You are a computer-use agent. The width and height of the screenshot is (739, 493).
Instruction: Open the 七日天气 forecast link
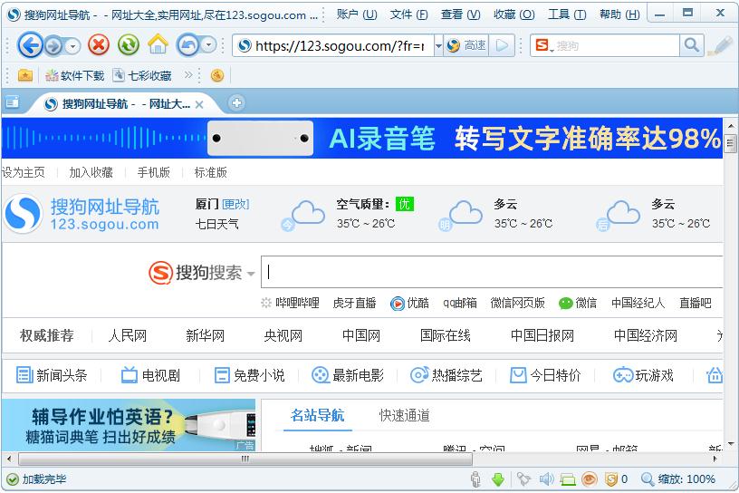tap(216, 224)
